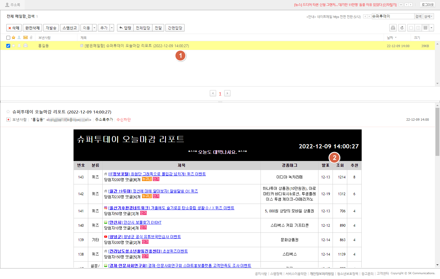
Task: Expand the 추가 add dropdown arrow
Action: click(112, 28)
